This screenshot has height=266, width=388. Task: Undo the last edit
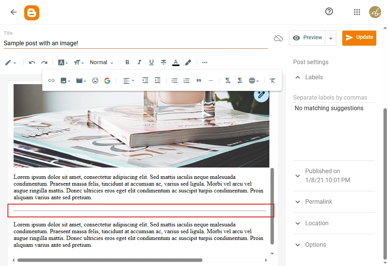pos(32,63)
